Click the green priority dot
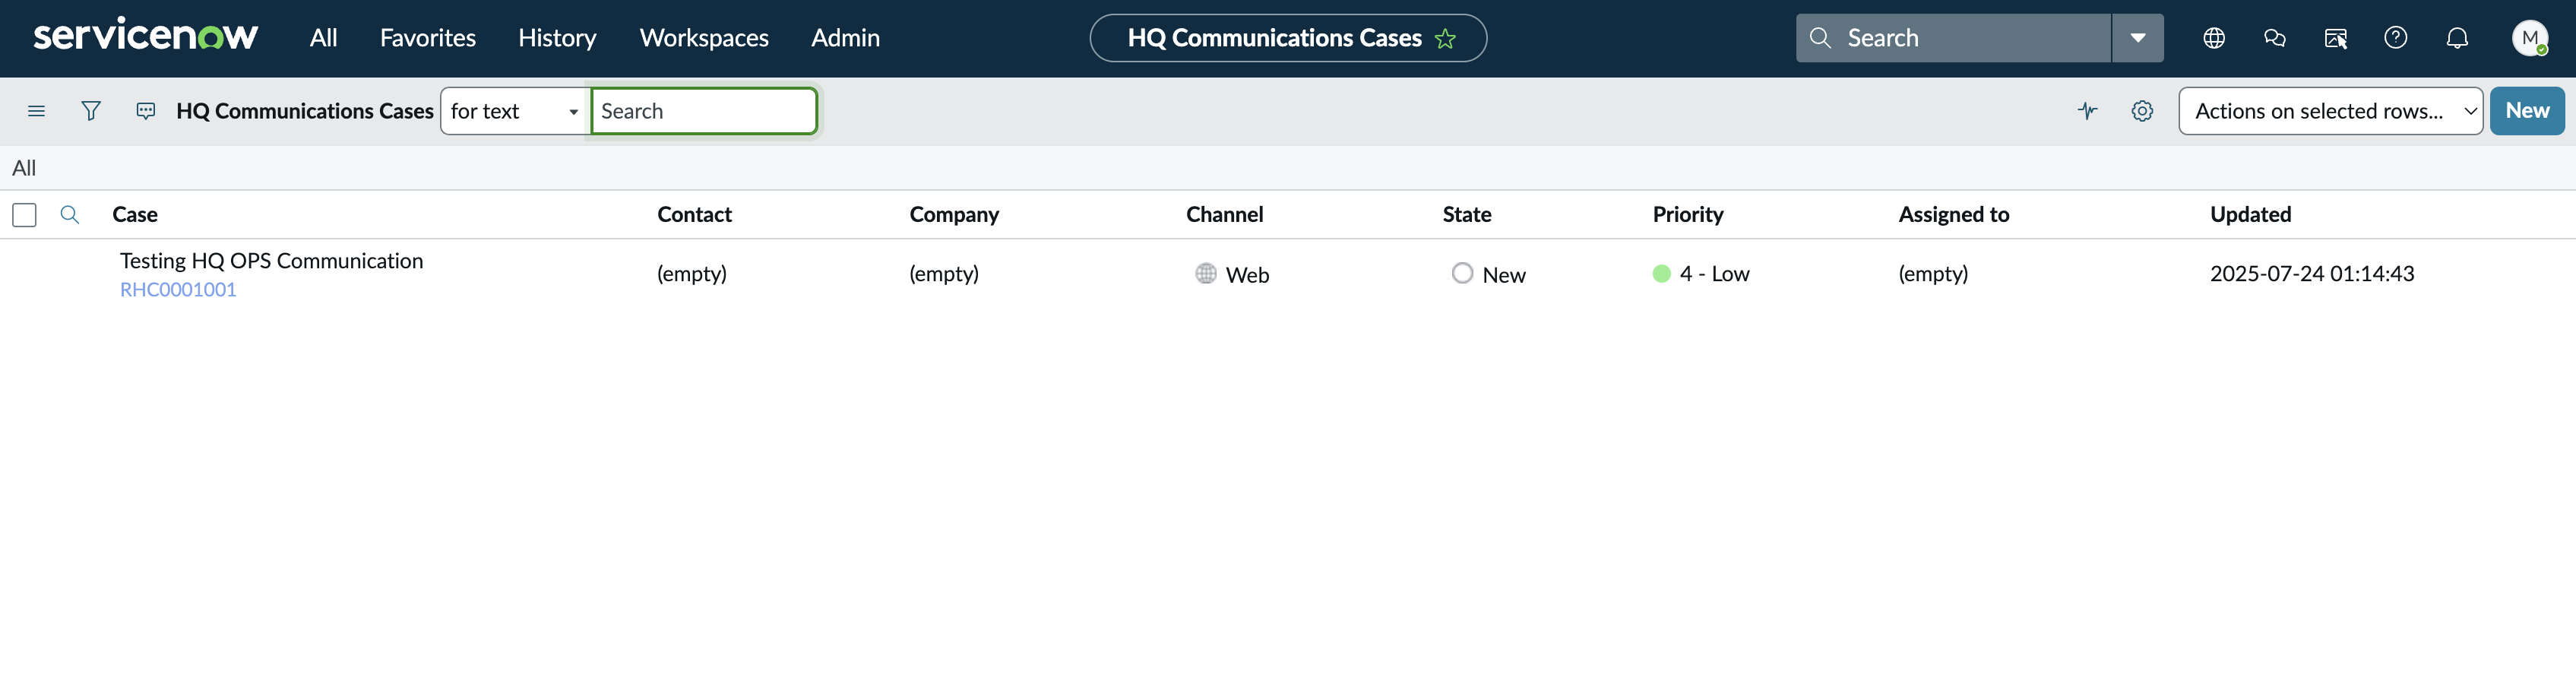 click(1662, 274)
